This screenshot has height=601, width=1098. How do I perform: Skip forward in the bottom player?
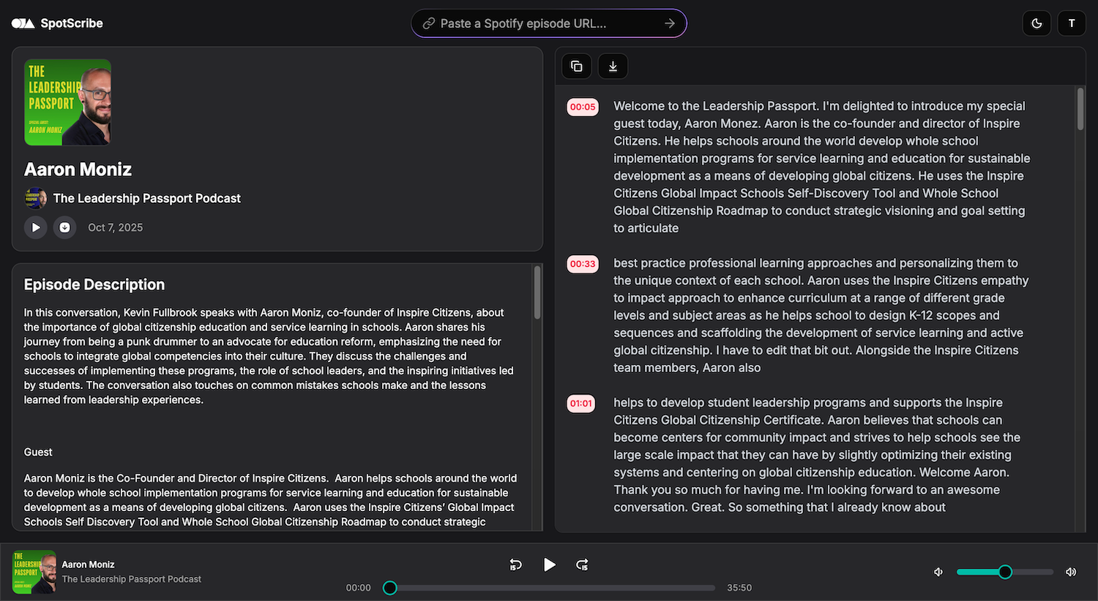click(582, 564)
